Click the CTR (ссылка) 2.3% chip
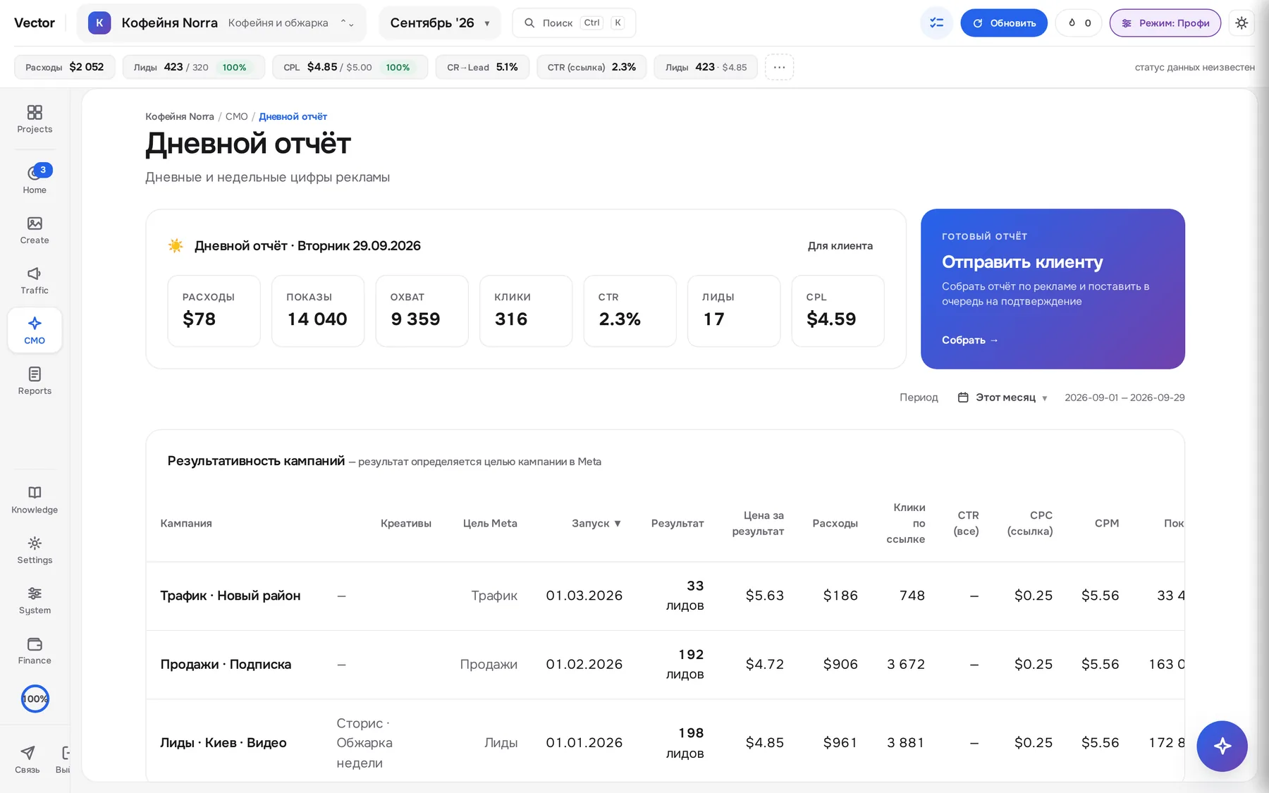The height and width of the screenshot is (793, 1269). [x=591, y=67]
